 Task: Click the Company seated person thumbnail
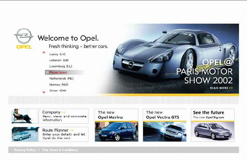(x=25, y=116)
